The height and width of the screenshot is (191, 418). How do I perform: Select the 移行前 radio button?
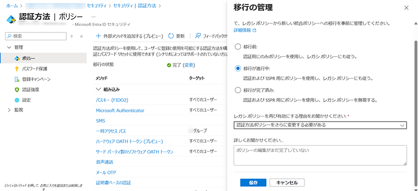238,47
